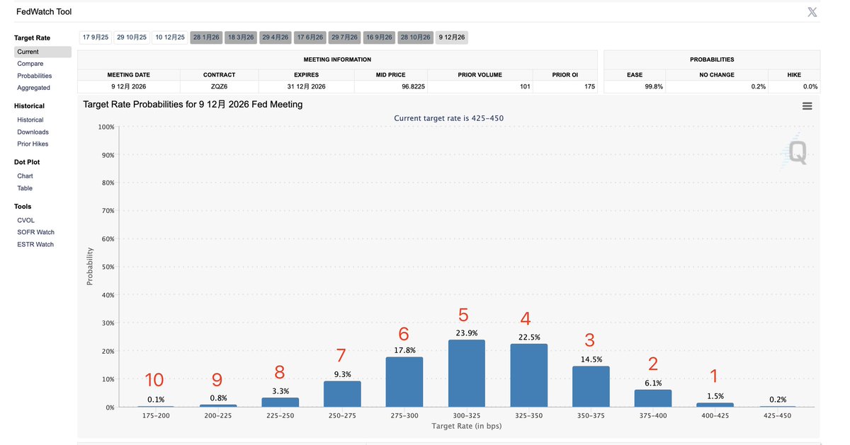Click the 96.8225 mid price value
This screenshot has width=850, height=445.
tap(413, 86)
